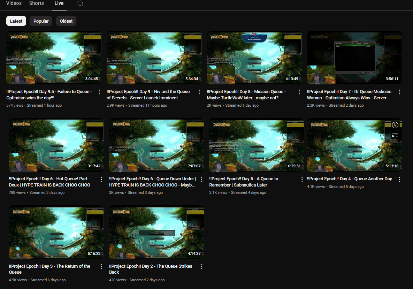Open options menu for Queue Down Under video
Screen dimensions: 413x289
pos(202,180)
